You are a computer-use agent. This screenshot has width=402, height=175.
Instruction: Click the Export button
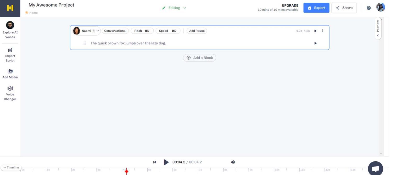(316, 8)
